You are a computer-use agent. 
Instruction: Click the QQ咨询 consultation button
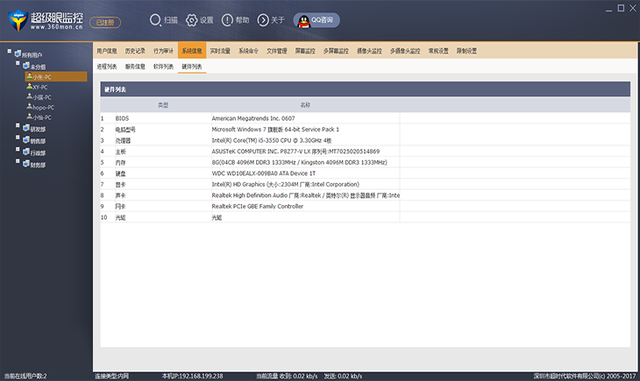pyautogui.click(x=316, y=19)
